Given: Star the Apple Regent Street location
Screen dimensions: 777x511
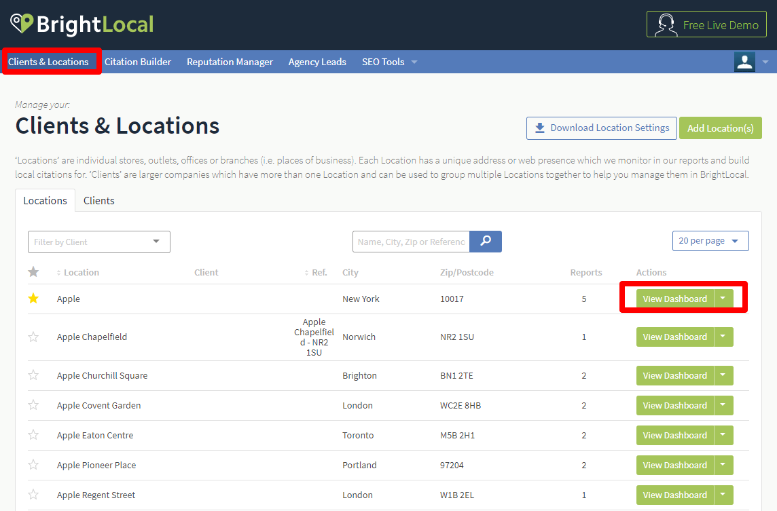Looking at the screenshot, I should [33, 494].
